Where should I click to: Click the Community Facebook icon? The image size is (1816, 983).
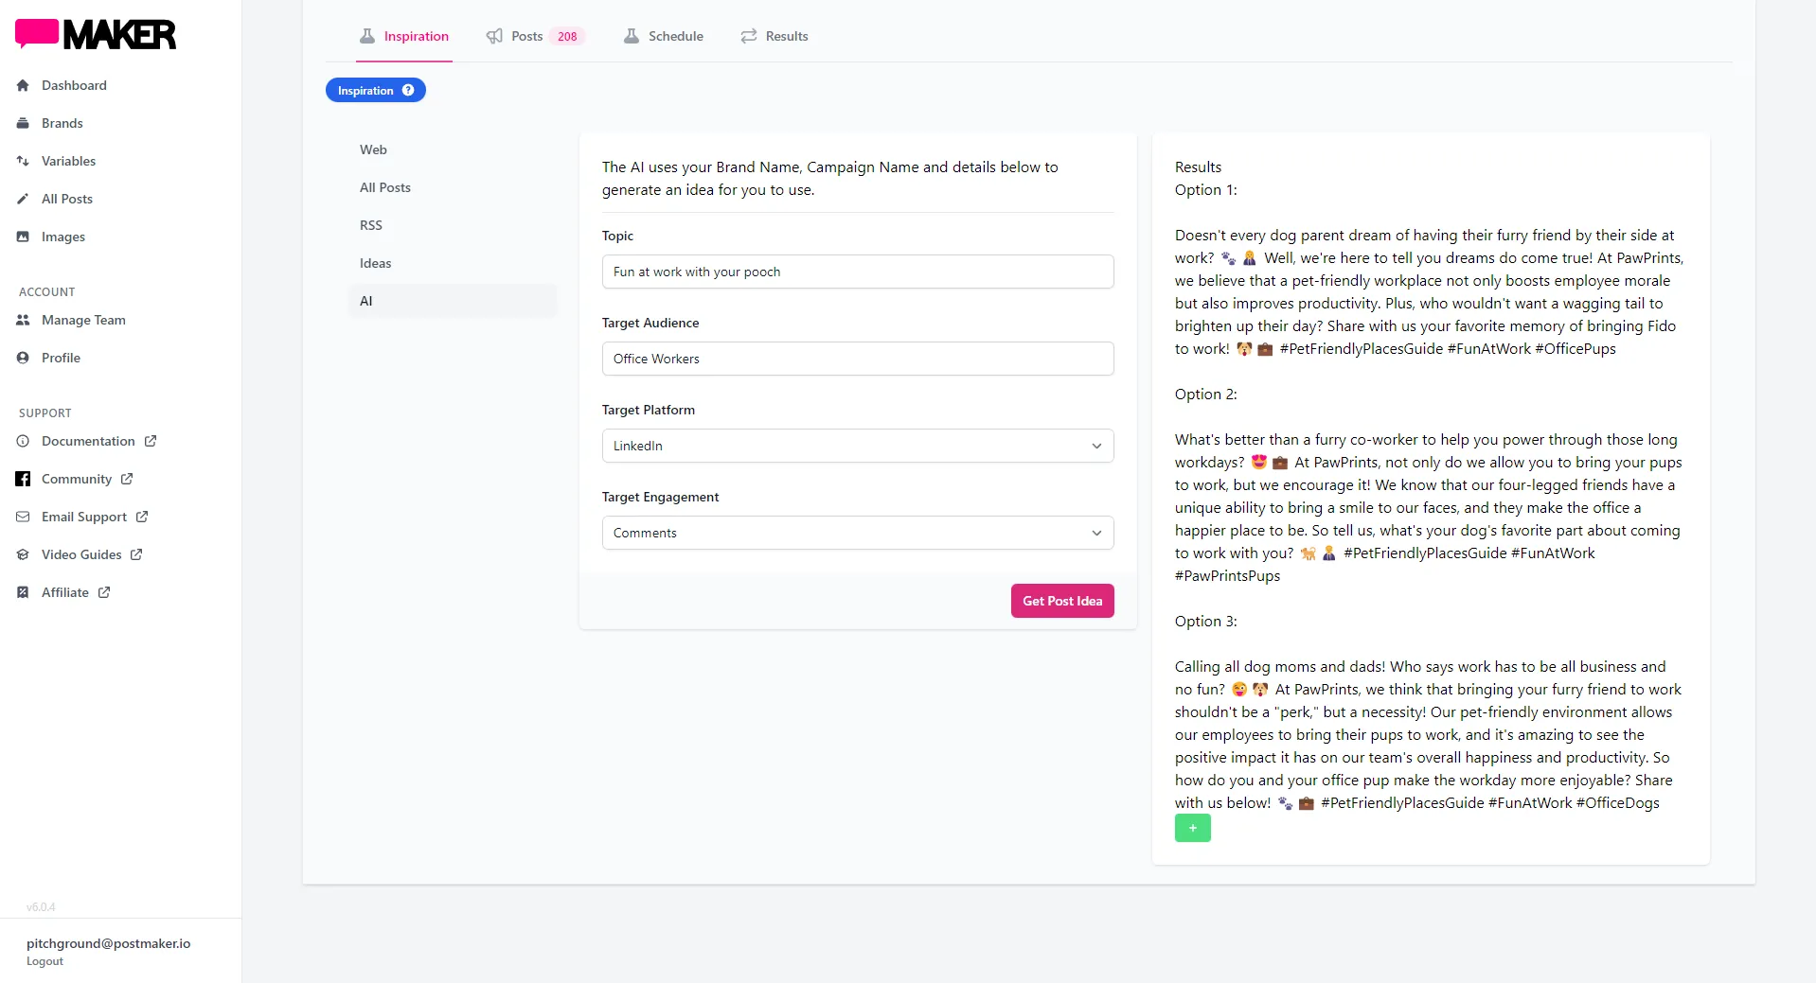click(23, 479)
